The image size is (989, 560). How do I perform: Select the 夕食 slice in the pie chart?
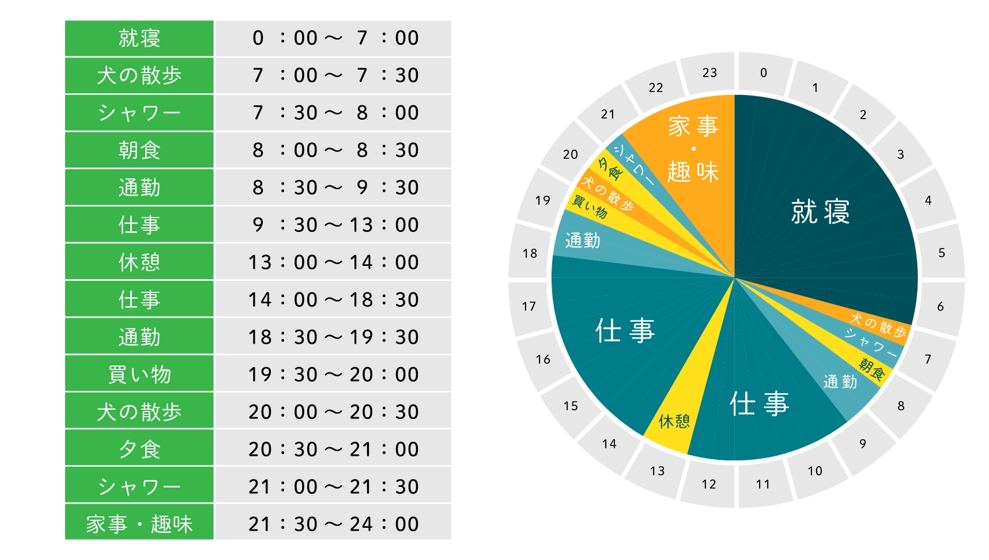(x=611, y=168)
